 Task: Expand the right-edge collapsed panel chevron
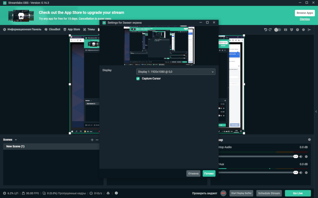pos(316,112)
